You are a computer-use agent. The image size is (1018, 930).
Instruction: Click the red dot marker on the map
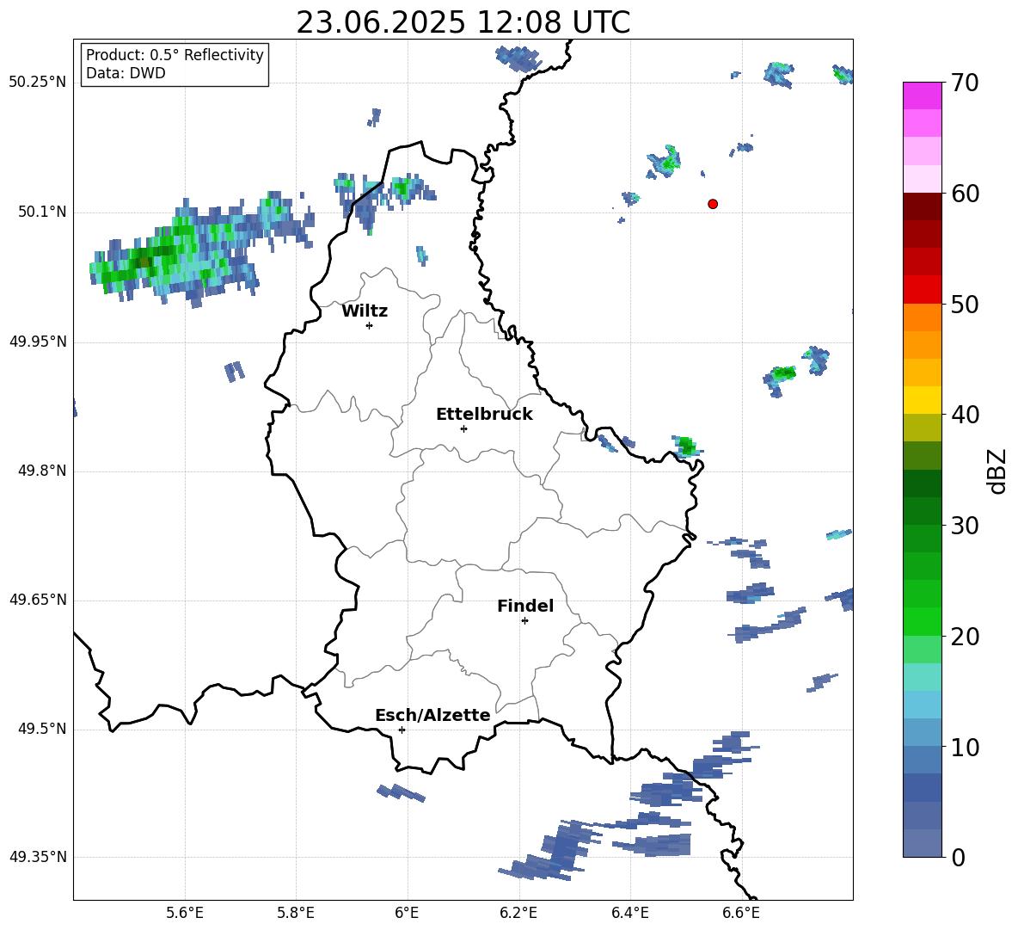(713, 204)
